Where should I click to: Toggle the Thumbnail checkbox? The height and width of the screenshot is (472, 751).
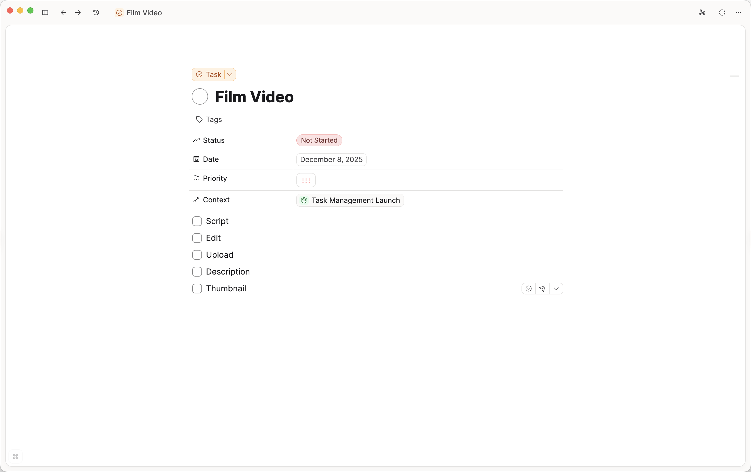pyautogui.click(x=197, y=288)
